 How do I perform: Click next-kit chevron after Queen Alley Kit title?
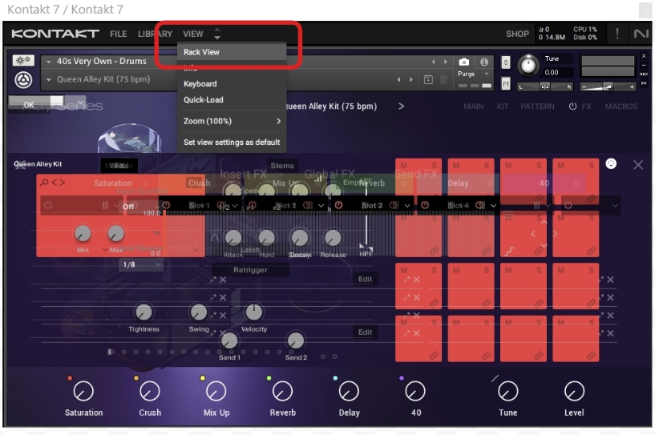click(x=401, y=107)
